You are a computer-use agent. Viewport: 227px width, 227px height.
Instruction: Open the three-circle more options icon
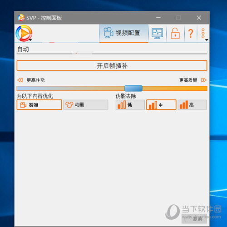pos(203,33)
